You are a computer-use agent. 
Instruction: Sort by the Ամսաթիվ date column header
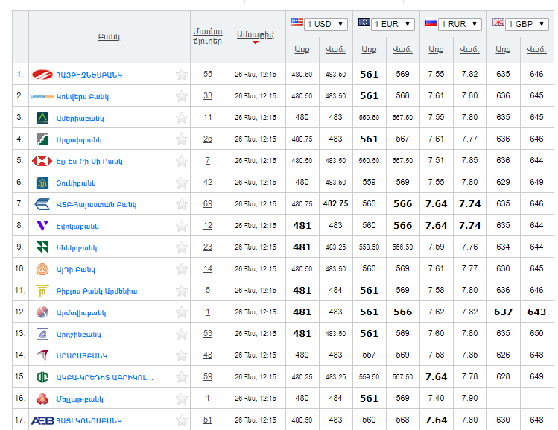(255, 35)
